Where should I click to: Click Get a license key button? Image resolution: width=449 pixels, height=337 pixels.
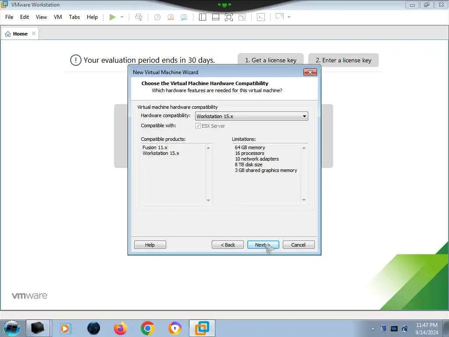click(271, 60)
